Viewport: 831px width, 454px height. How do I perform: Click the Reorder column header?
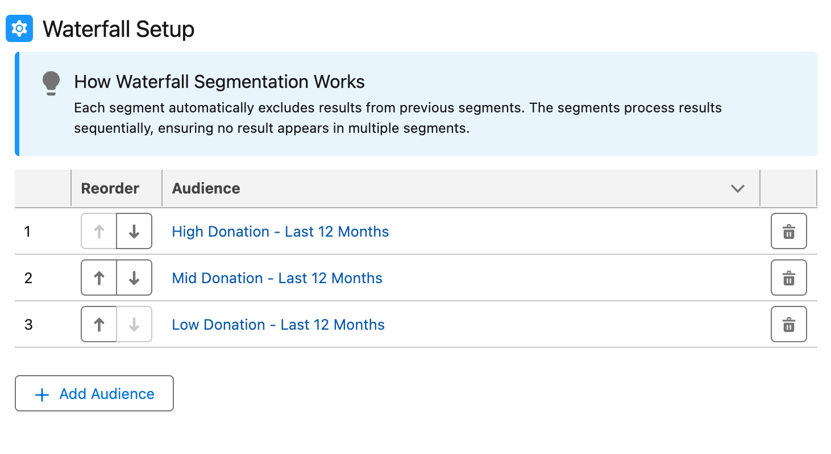(x=110, y=188)
